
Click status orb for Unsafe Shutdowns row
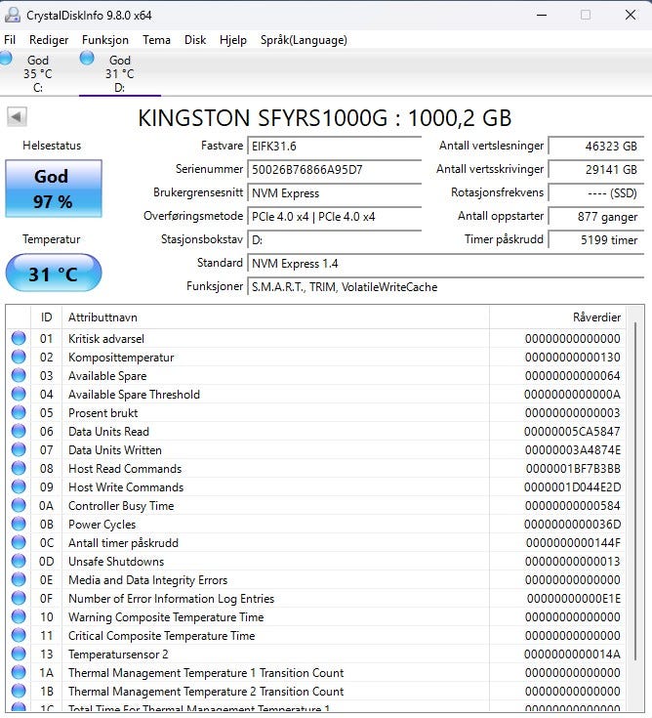coord(19,562)
